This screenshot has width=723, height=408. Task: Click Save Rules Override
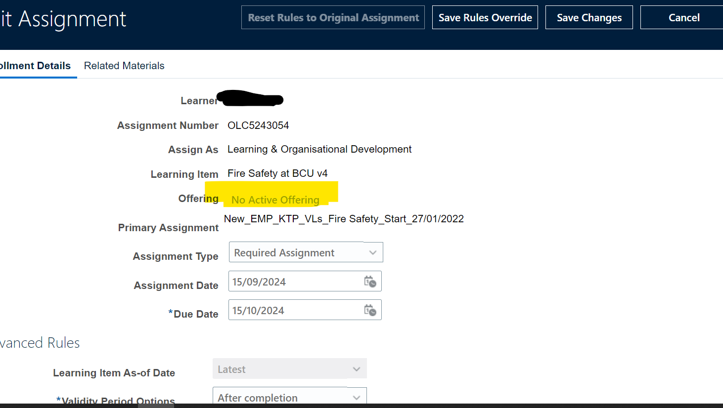(x=485, y=17)
